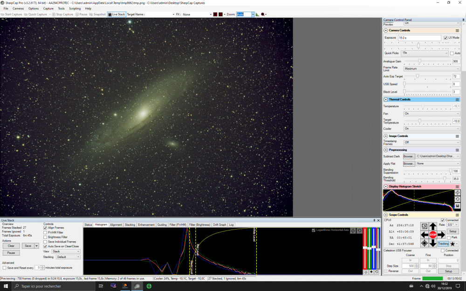Click the Tracking button
This screenshot has height=291, width=466.
443,244
